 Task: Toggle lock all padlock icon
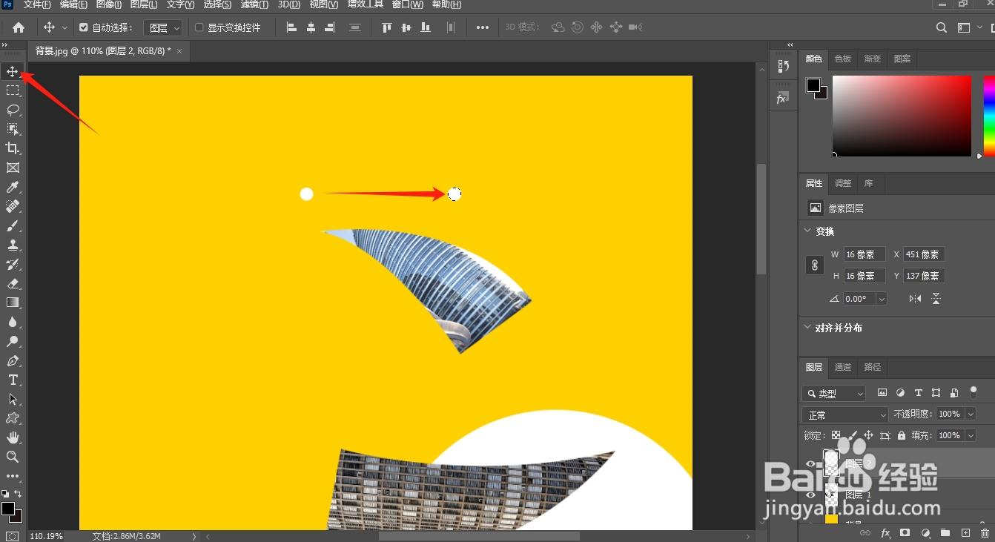click(x=901, y=436)
